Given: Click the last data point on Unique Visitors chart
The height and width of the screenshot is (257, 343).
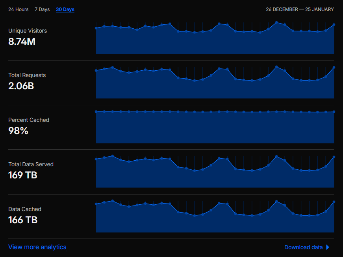Looking at the screenshot, I should tap(334, 24).
